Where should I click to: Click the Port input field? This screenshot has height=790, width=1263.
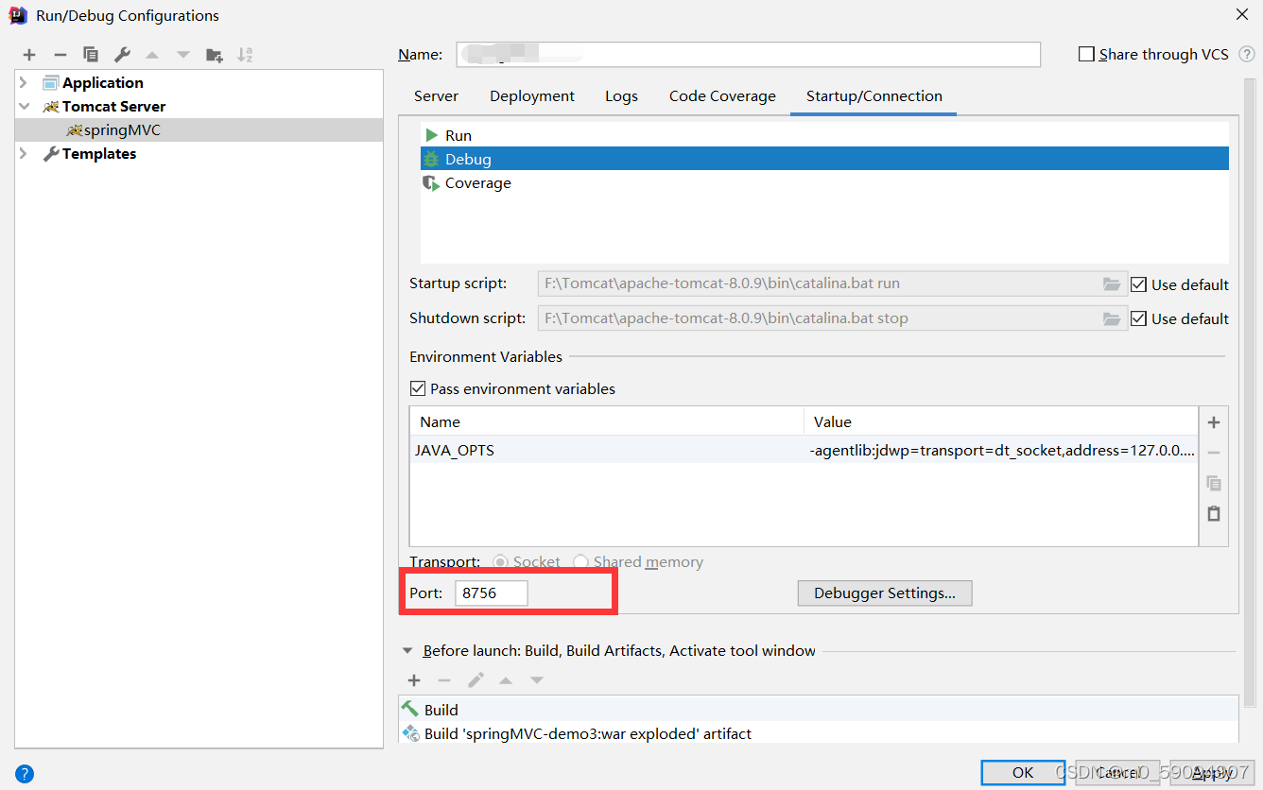pyautogui.click(x=491, y=592)
